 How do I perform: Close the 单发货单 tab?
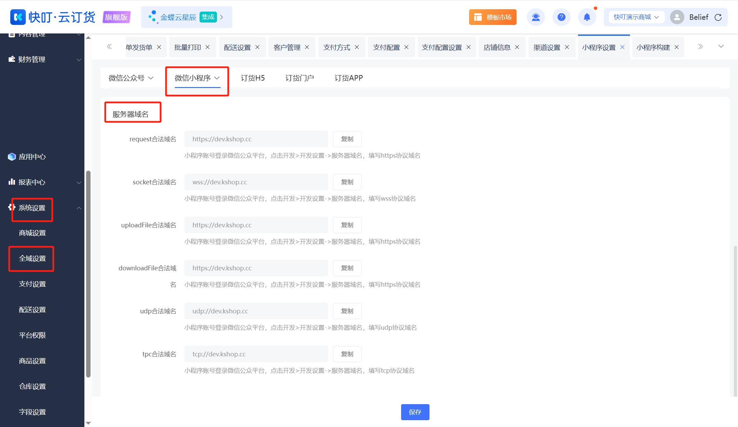coord(159,47)
